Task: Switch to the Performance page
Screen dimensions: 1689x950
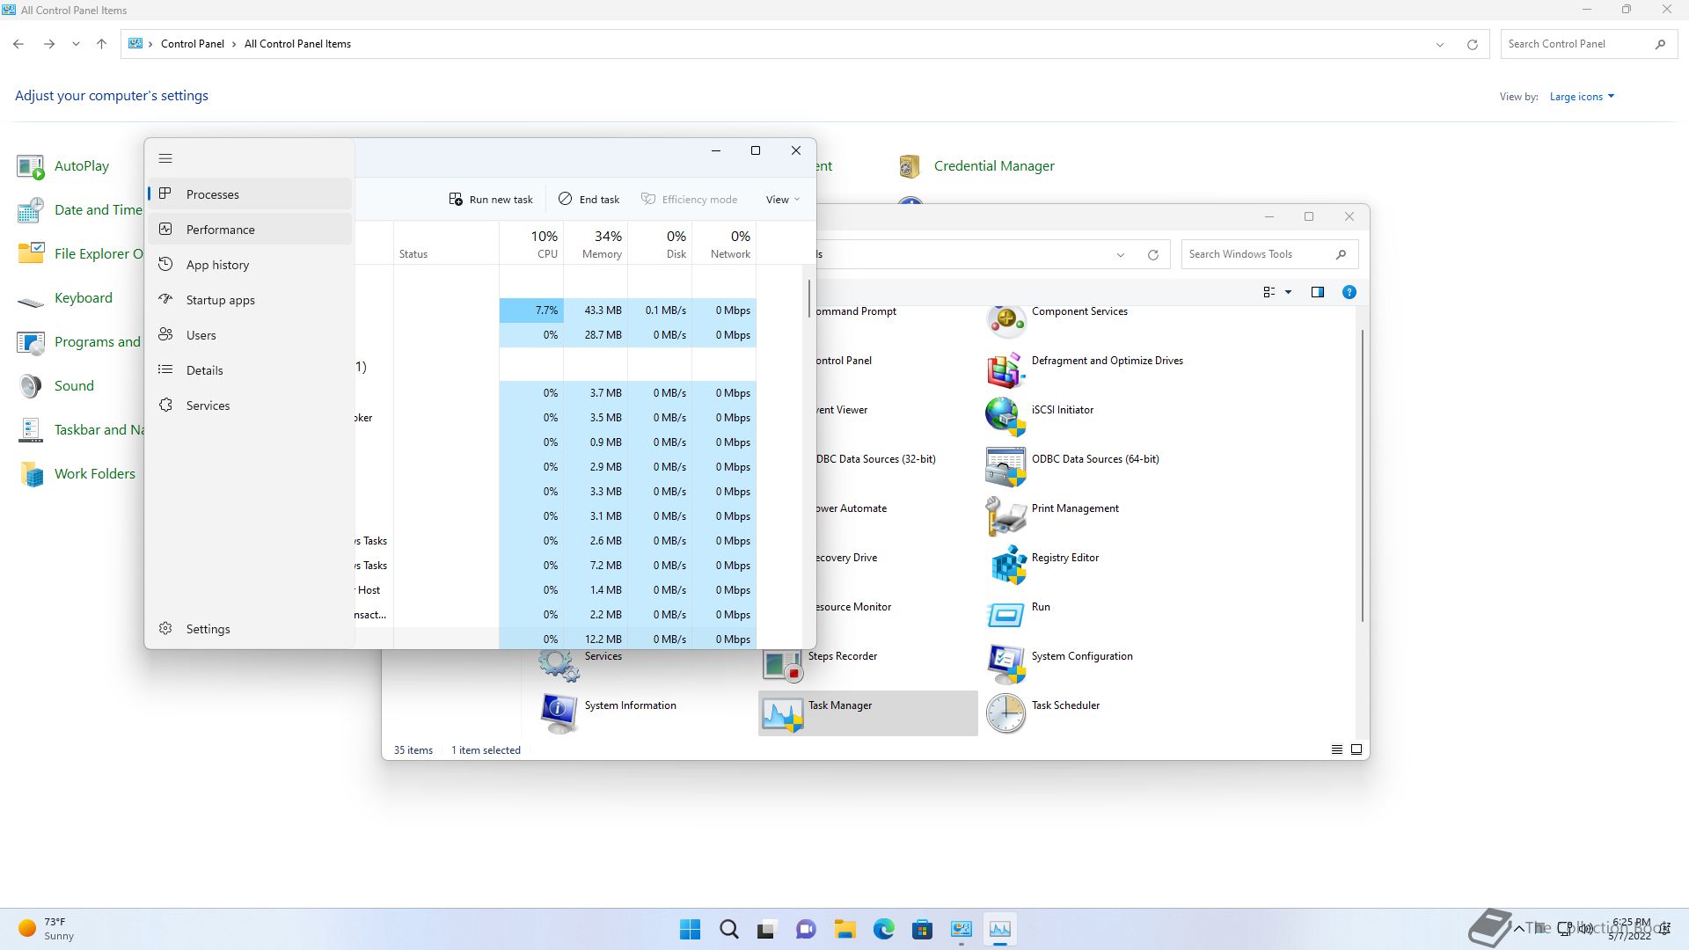Action: point(250,230)
